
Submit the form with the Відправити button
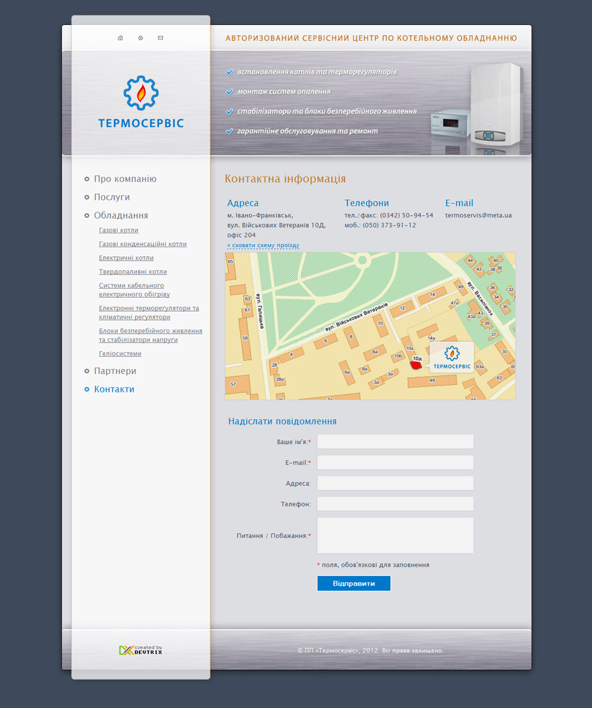pyautogui.click(x=354, y=583)
